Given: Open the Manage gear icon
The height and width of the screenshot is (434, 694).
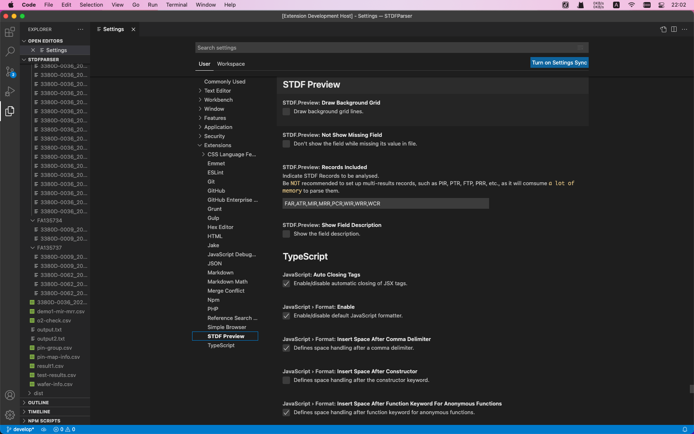Looking at the screenshot, I should [10, 415].
